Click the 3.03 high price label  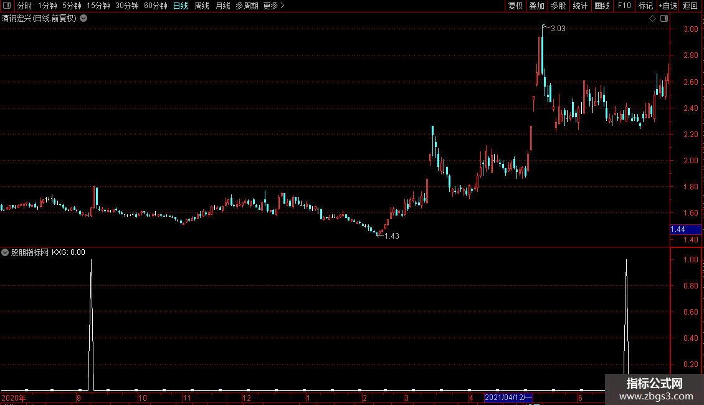click(x=558, y=29)
